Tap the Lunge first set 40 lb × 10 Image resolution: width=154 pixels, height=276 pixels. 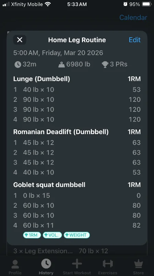point(77,90)
